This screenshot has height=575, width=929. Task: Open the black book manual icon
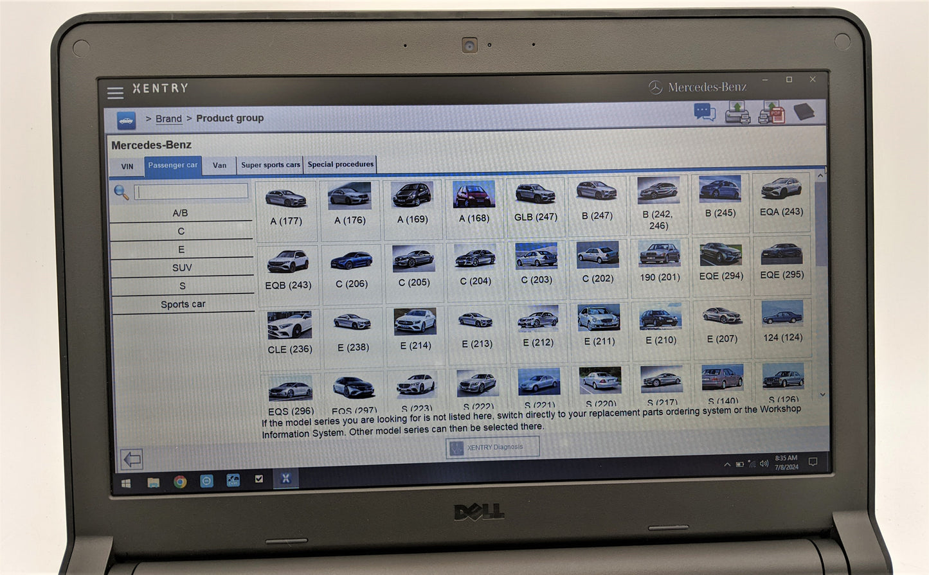[x=804, y=112]
